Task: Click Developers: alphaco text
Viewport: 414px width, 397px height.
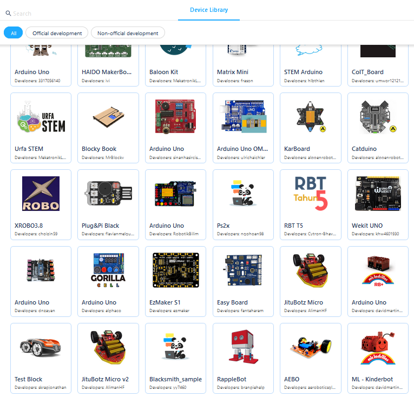Action: coord(101,310)
